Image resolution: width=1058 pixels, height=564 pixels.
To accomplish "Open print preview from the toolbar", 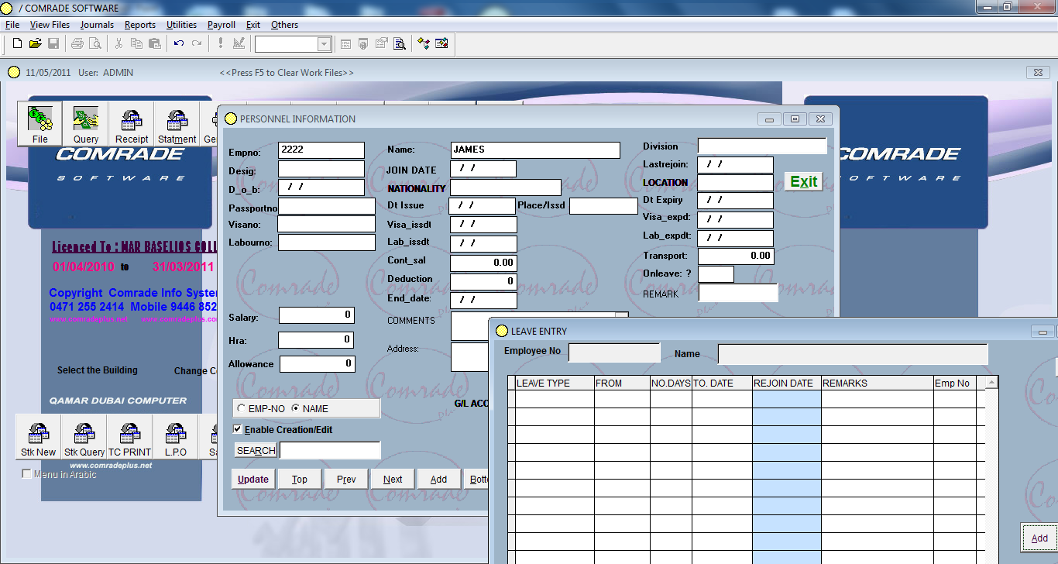I will [94, 43].
